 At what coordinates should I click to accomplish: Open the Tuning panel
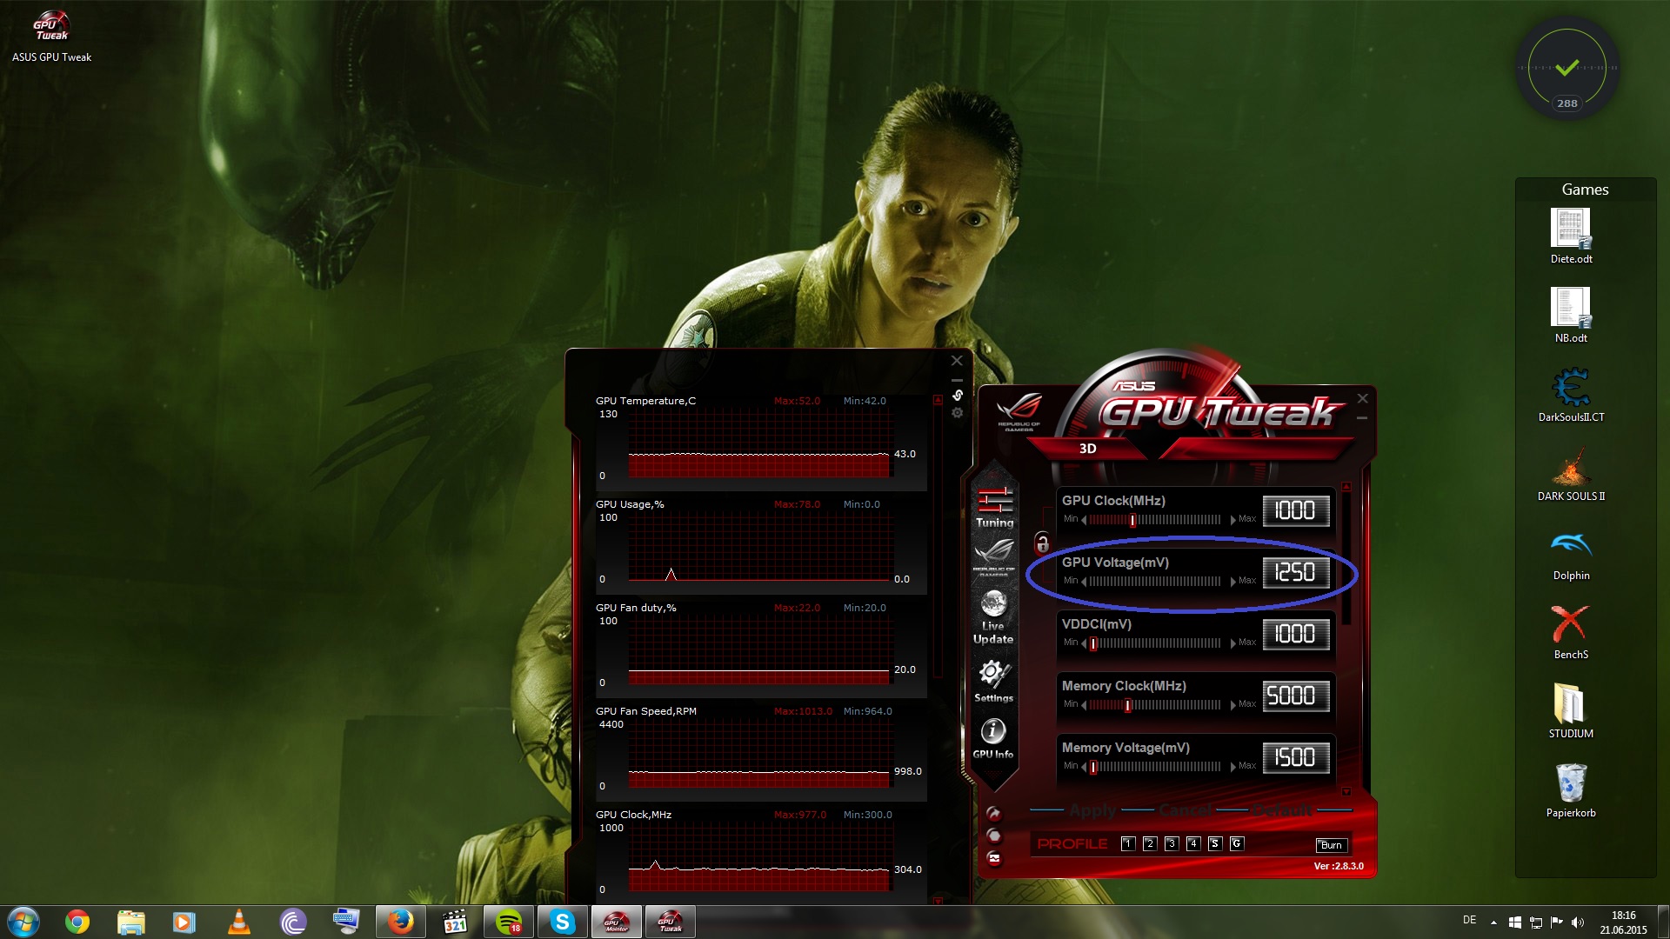[995, 509]
